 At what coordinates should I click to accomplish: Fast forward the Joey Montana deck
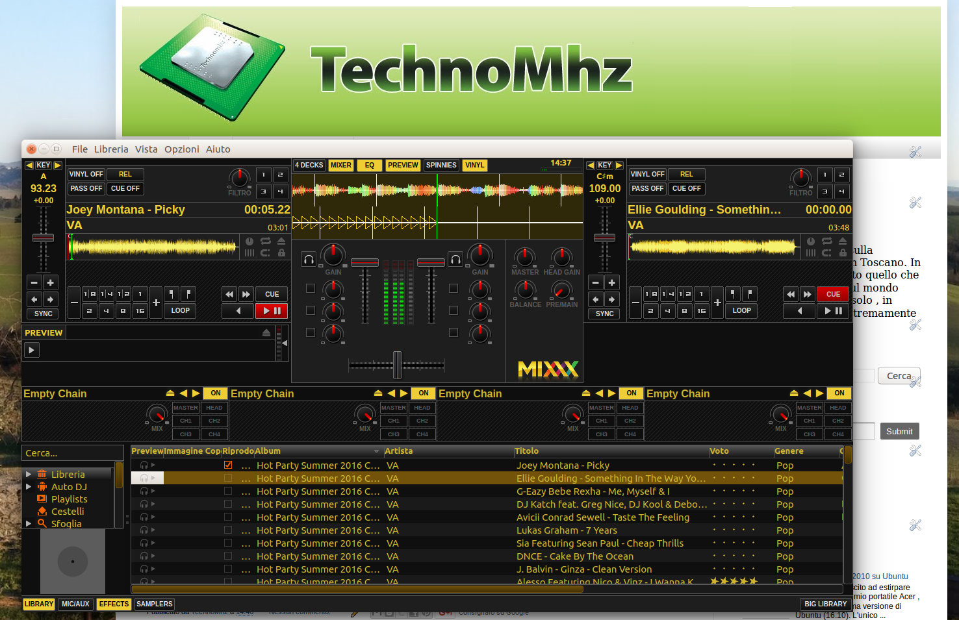[x=246, y=294]
